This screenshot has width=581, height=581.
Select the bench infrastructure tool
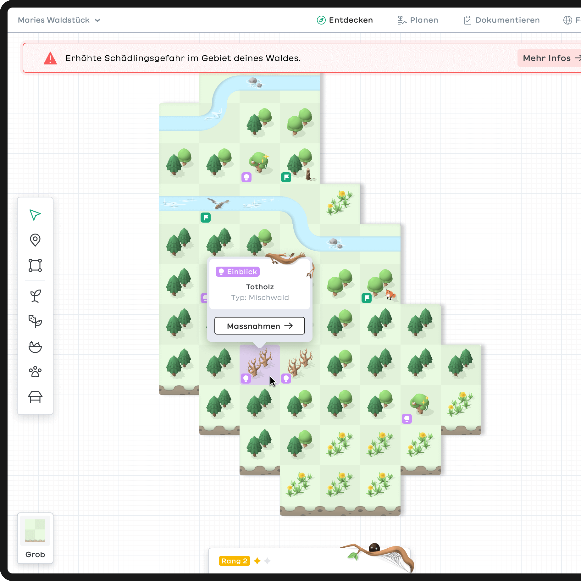35,397
